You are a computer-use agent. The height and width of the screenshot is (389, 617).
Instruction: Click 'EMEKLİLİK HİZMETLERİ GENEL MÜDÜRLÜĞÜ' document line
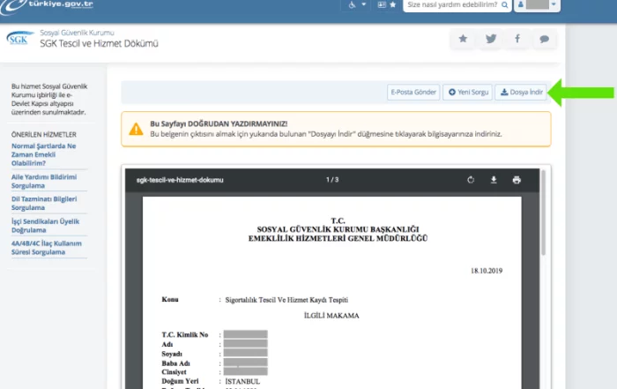coord(338,238)
